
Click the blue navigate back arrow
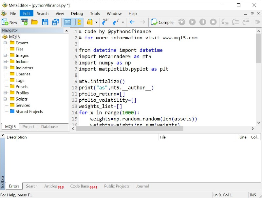coord(132,22)
